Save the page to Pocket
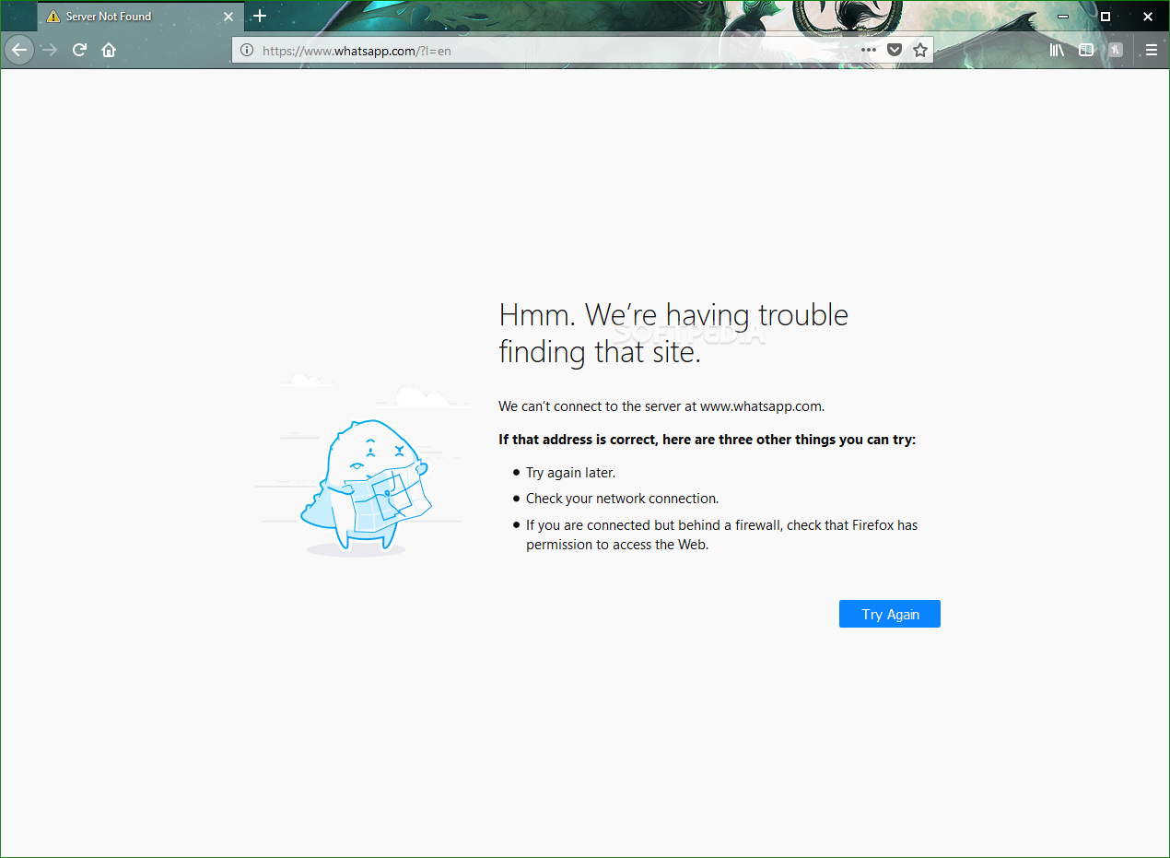The width and height of the screenshot is (1170, 858). (x=895, y=50)
